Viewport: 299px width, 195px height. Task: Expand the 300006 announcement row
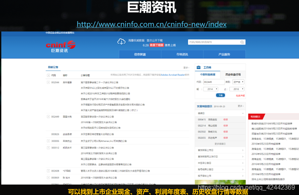click(x=48, y=141)
